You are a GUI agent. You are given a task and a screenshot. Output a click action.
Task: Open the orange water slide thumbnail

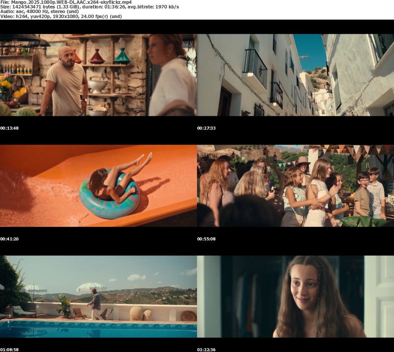[x=98, y=186]
